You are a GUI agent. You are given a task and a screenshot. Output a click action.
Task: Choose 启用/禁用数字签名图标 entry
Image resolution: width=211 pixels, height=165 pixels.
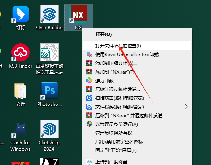coord(137,141)
